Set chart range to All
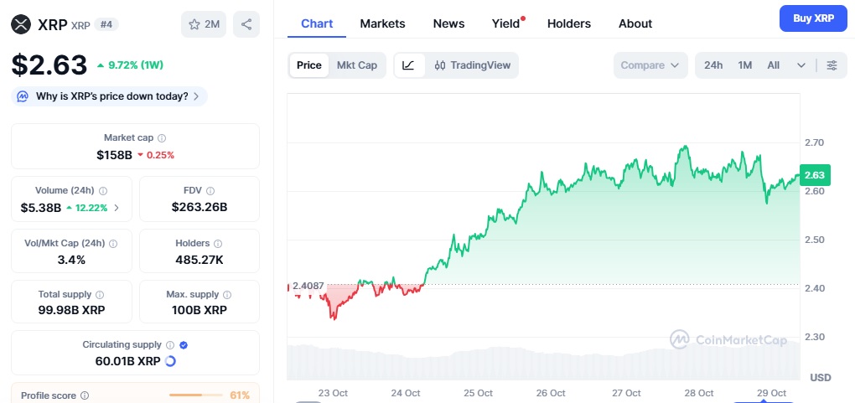Viewport: 855px width, 403px height. 773,65
